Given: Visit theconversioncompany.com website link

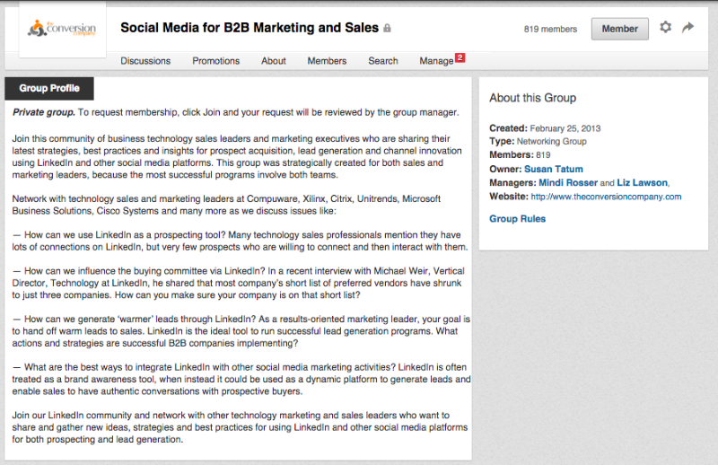Looking at the screenshot, I should point(606,197).
